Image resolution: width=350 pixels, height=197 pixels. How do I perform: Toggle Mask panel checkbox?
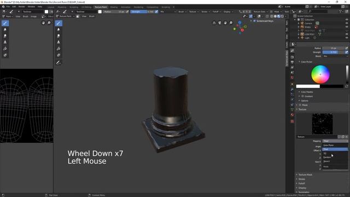[x=300, y=105]
